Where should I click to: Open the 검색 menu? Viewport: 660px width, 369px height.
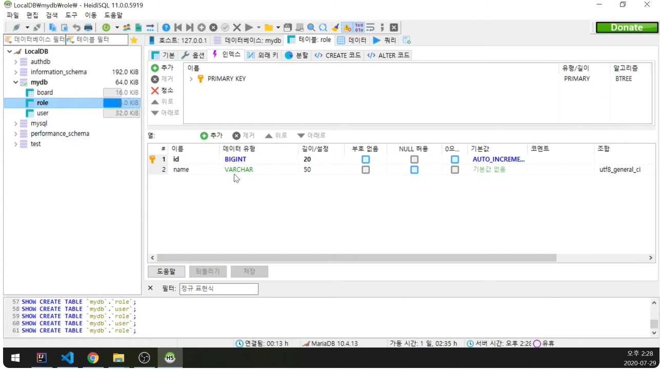click(x=52, y=15)
